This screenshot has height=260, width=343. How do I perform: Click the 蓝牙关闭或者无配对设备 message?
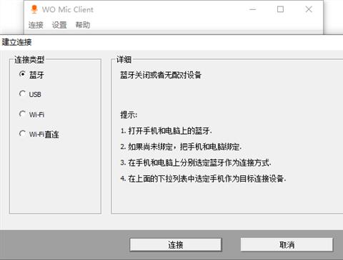click(161, 75)
